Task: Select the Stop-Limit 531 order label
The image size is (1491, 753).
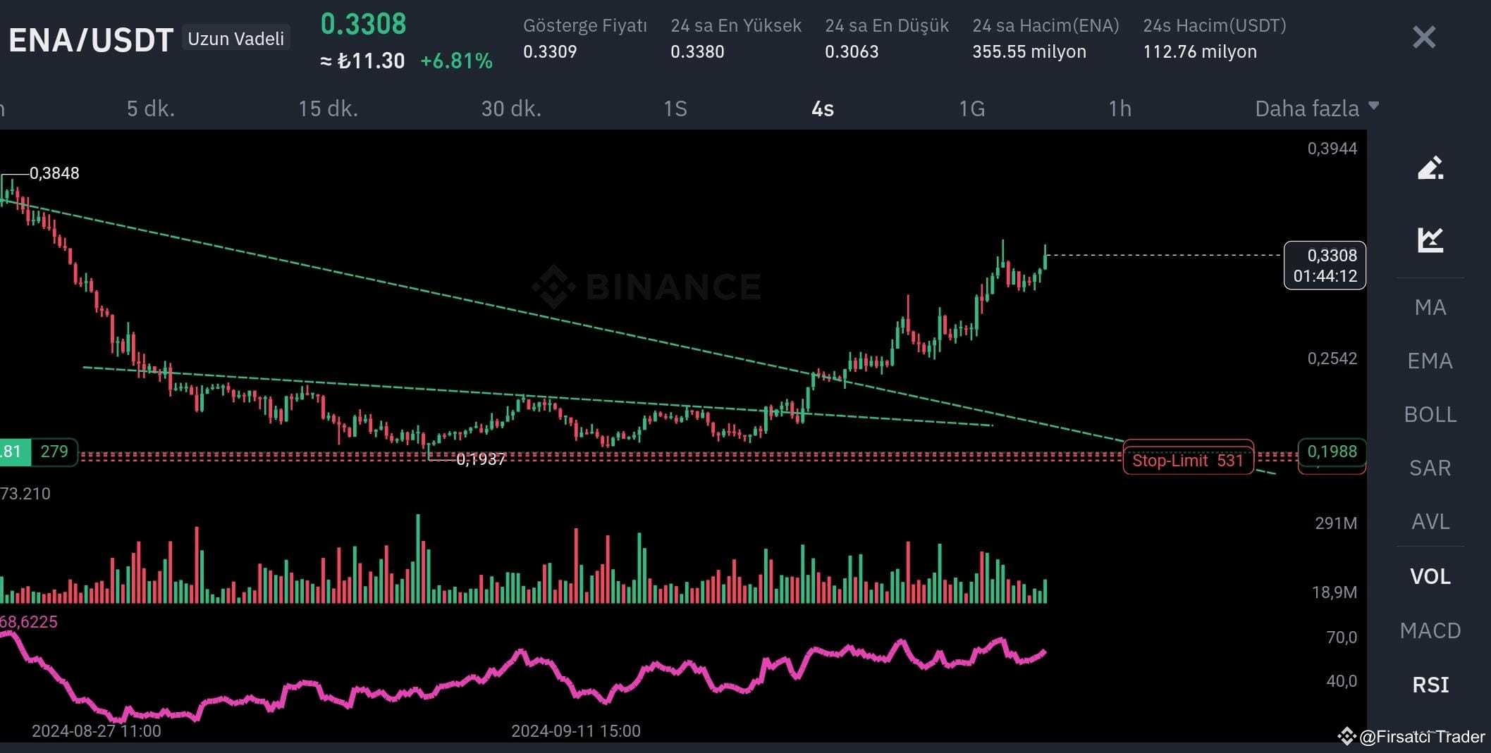Action: [x=1188, y=461]
